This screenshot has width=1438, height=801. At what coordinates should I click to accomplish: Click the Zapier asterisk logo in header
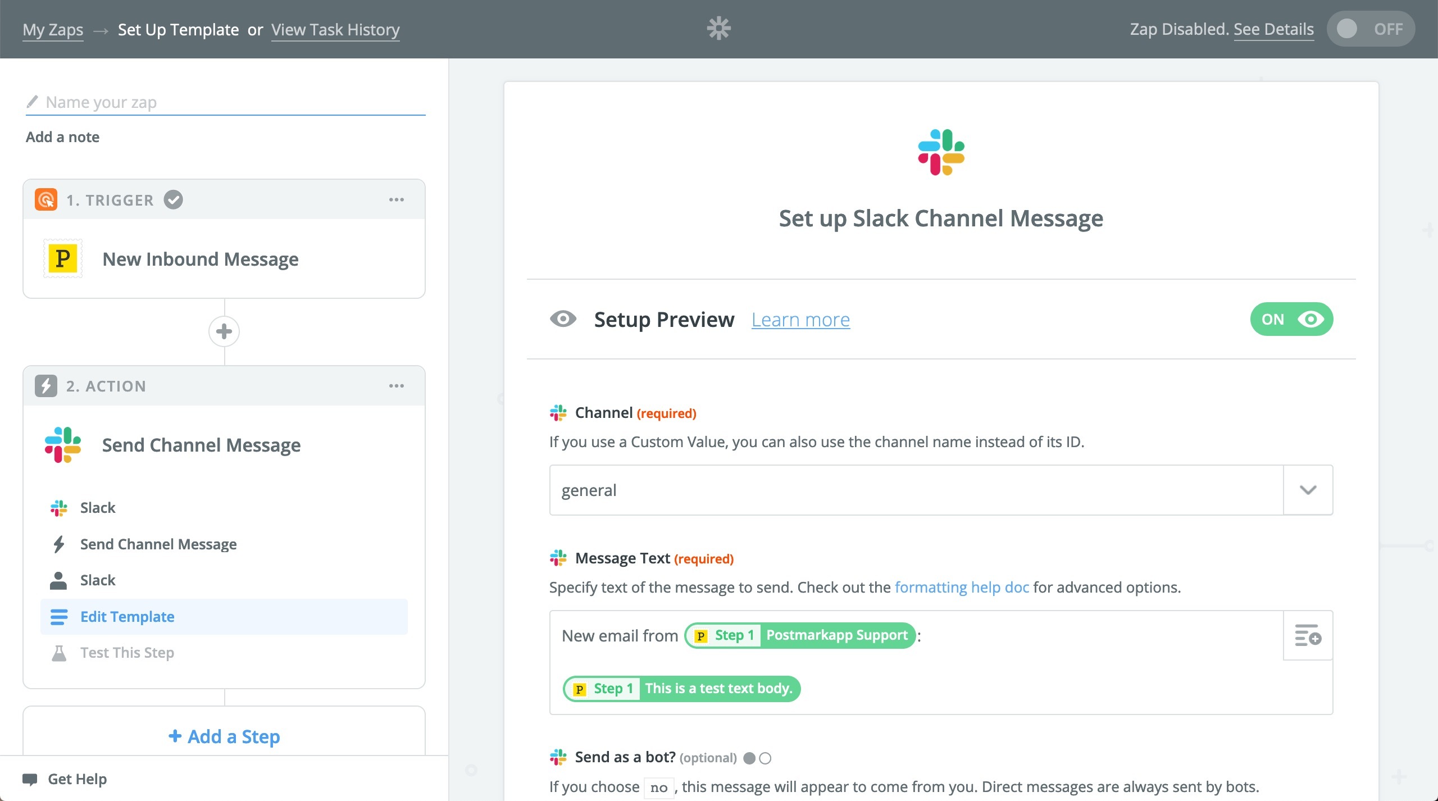[x=718, y=29]
